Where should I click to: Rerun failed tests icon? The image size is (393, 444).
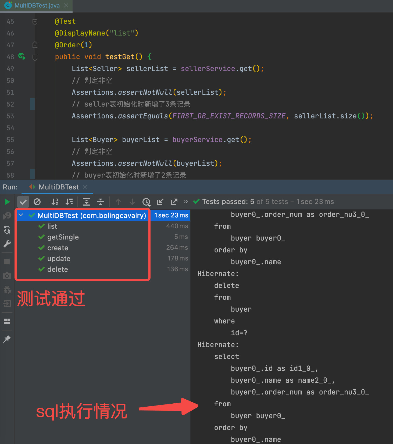coord(7,216)
